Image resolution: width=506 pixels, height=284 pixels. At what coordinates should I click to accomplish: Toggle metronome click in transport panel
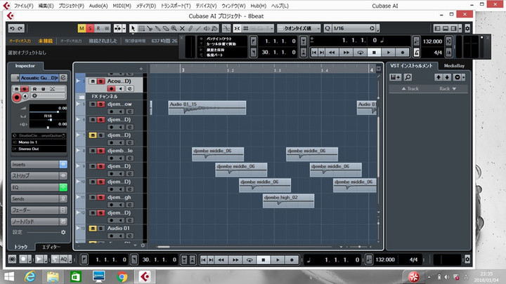click(x=417, y=52)
